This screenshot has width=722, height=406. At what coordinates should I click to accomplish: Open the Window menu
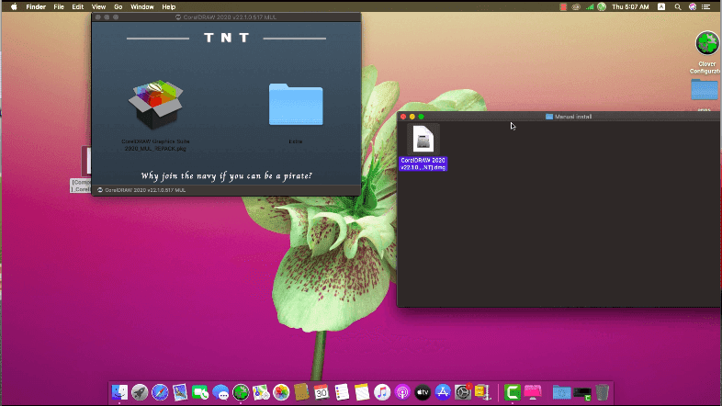[141, 7]
